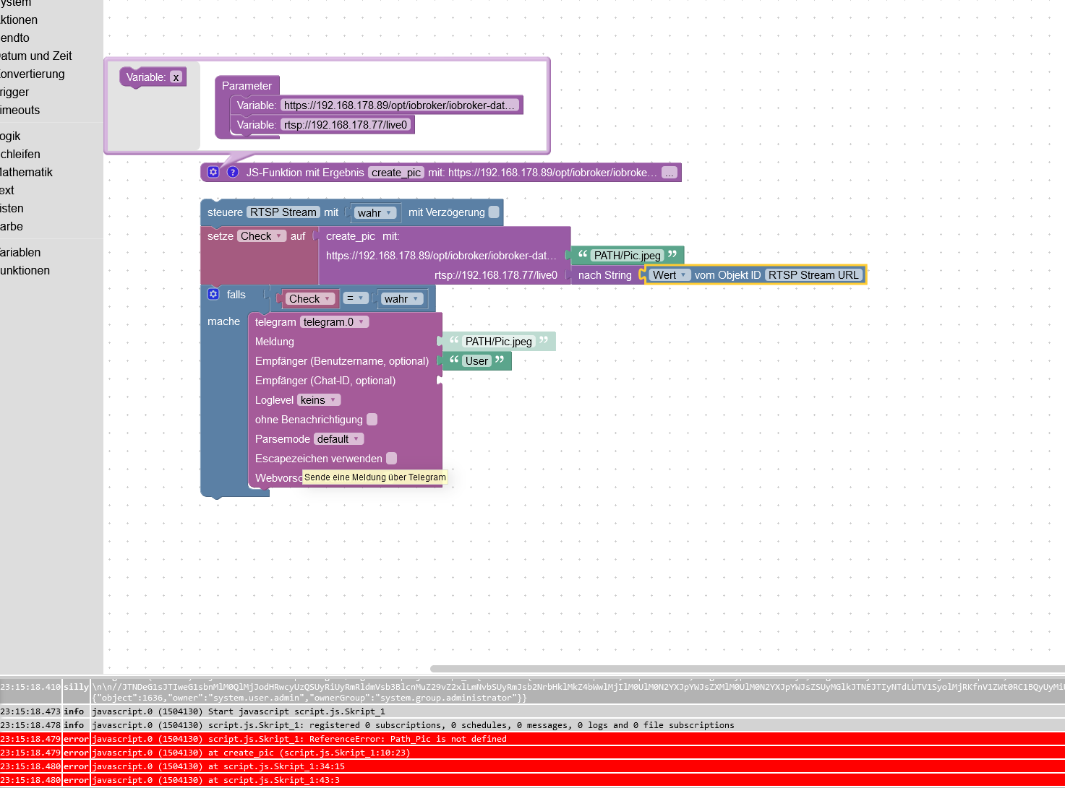
Task: Click 'Start javascript script.js.Skript_1' log entry
Action: pyautogui.click(x=532, y=711)
